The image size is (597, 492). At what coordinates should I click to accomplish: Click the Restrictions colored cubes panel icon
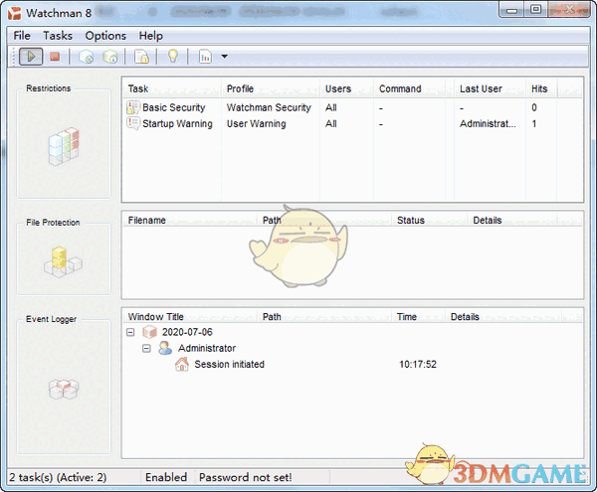pos(64,146)
